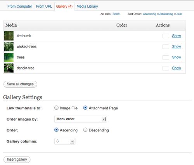The width and height of the screenshot is (194, 165).
Task: Choose Attachment Page link option
Action: pos(85,108)
